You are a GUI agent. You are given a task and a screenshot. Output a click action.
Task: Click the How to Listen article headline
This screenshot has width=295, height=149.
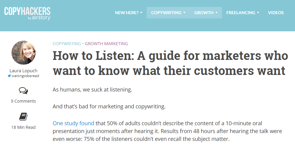169,63
